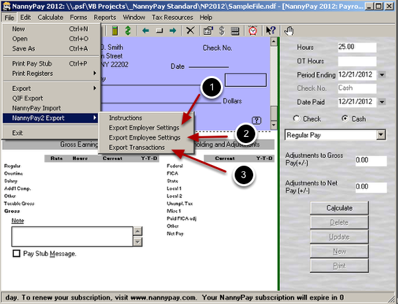This screenshot has width=398, height=304.
Task: Click the check amount box
Action: [246, 80]
